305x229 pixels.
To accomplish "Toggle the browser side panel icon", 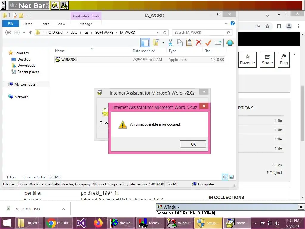I will click(x=279, y=26).
